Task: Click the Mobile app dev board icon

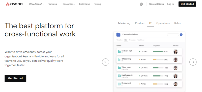Action: tap(119, 76)
